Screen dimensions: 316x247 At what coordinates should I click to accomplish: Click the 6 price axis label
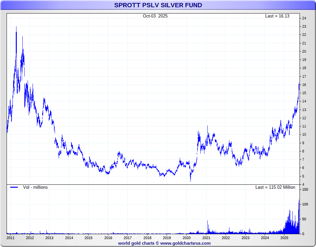pos(303,168)
